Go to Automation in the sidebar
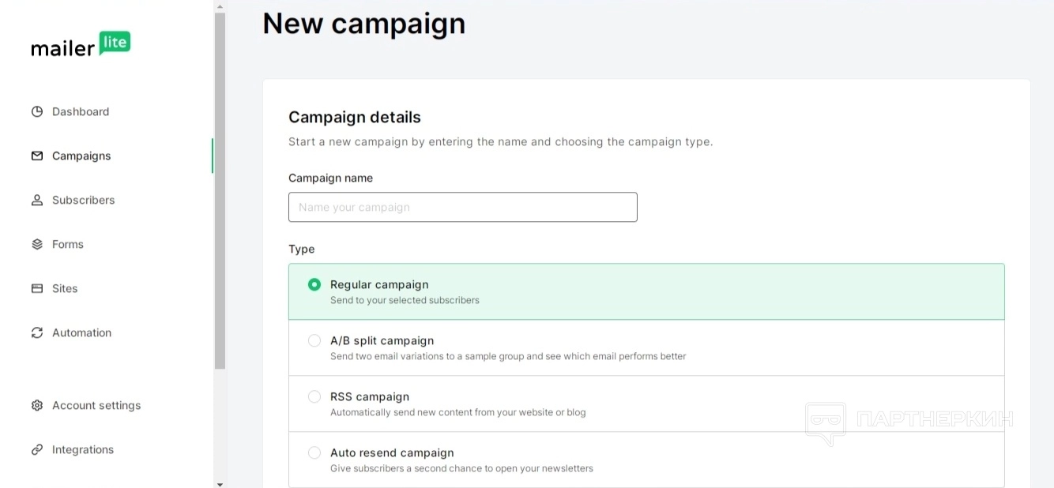 (81, 332)
